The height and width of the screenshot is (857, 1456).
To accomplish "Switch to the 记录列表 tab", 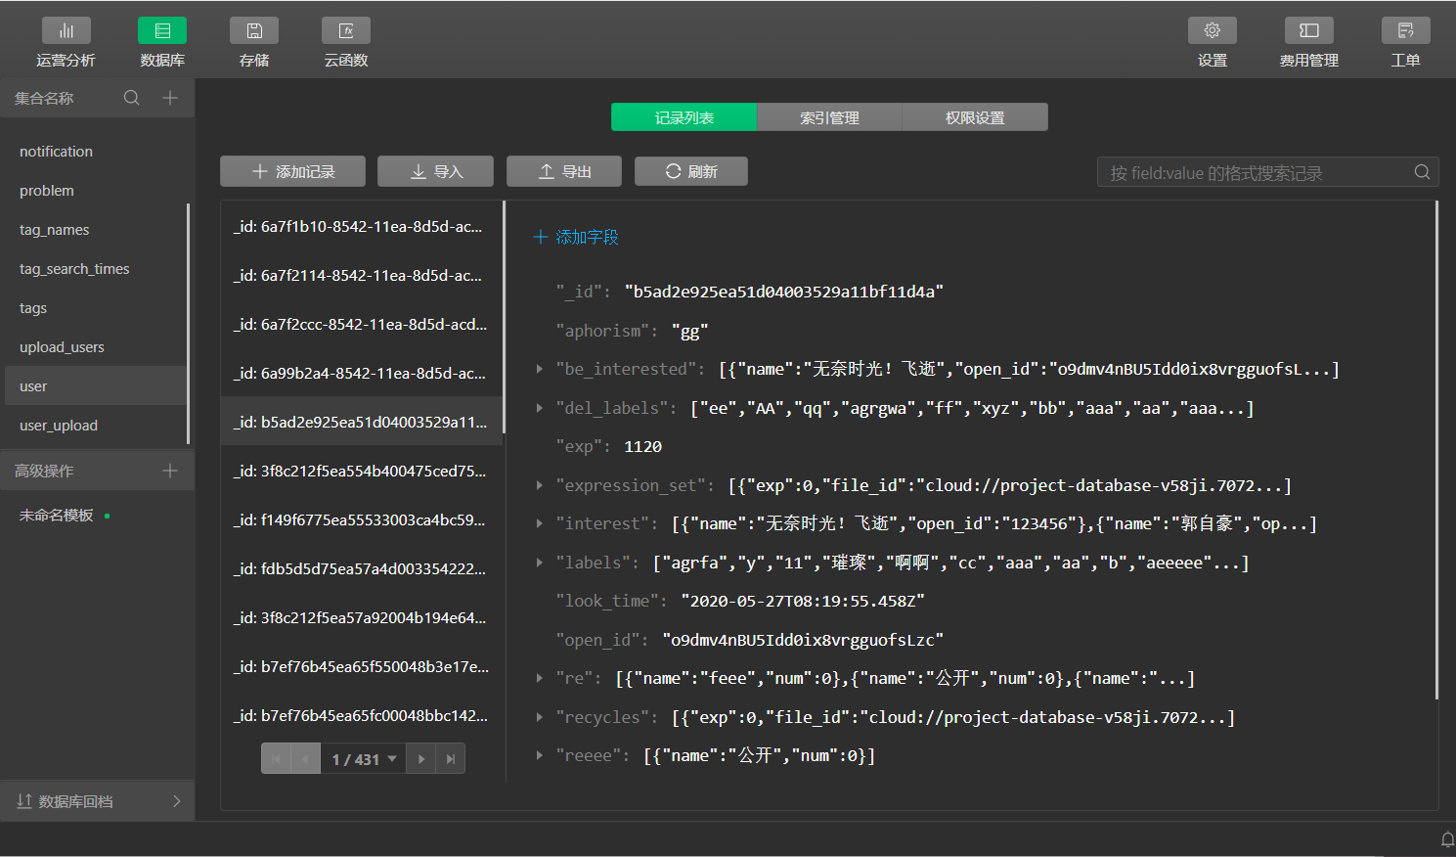I will pyautogui.click(x=684, y=117).
